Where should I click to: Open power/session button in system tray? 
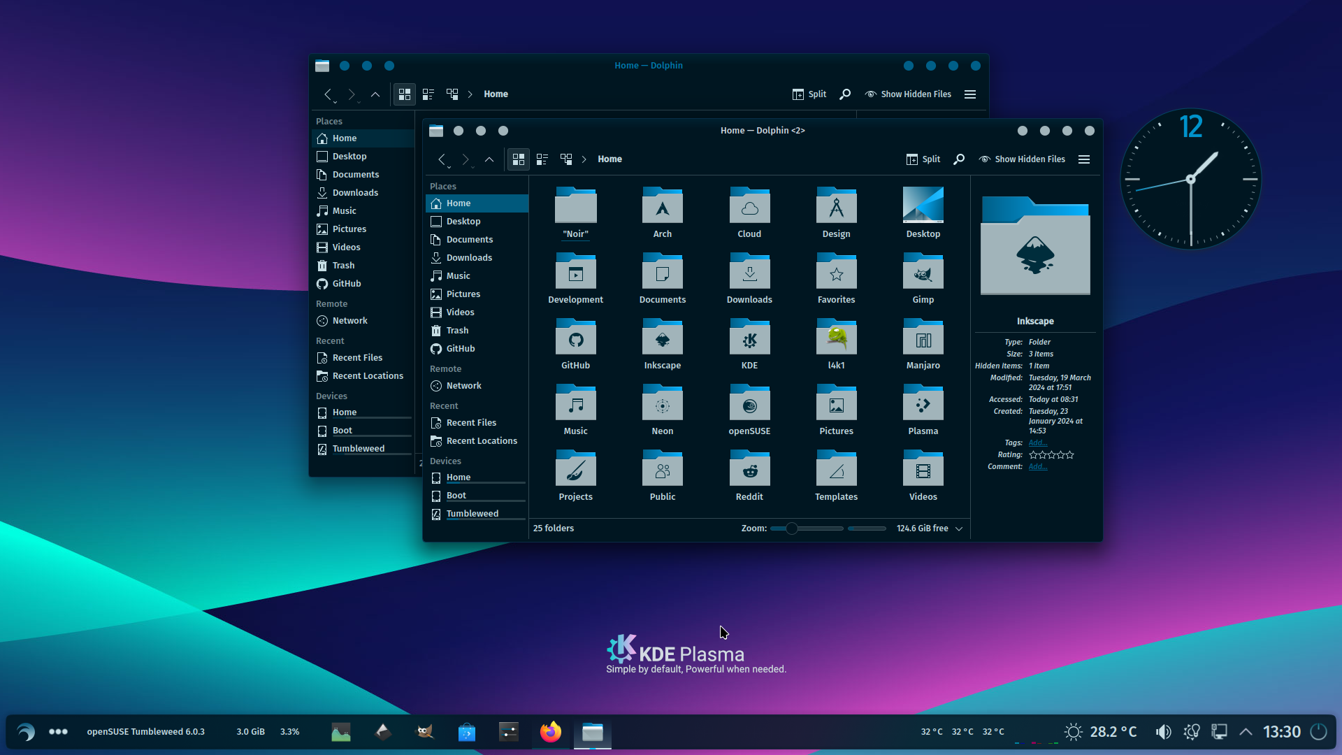(x=1318, y=732)
